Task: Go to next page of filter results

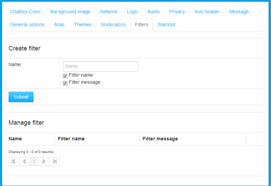Action: [x=44, y=161]
